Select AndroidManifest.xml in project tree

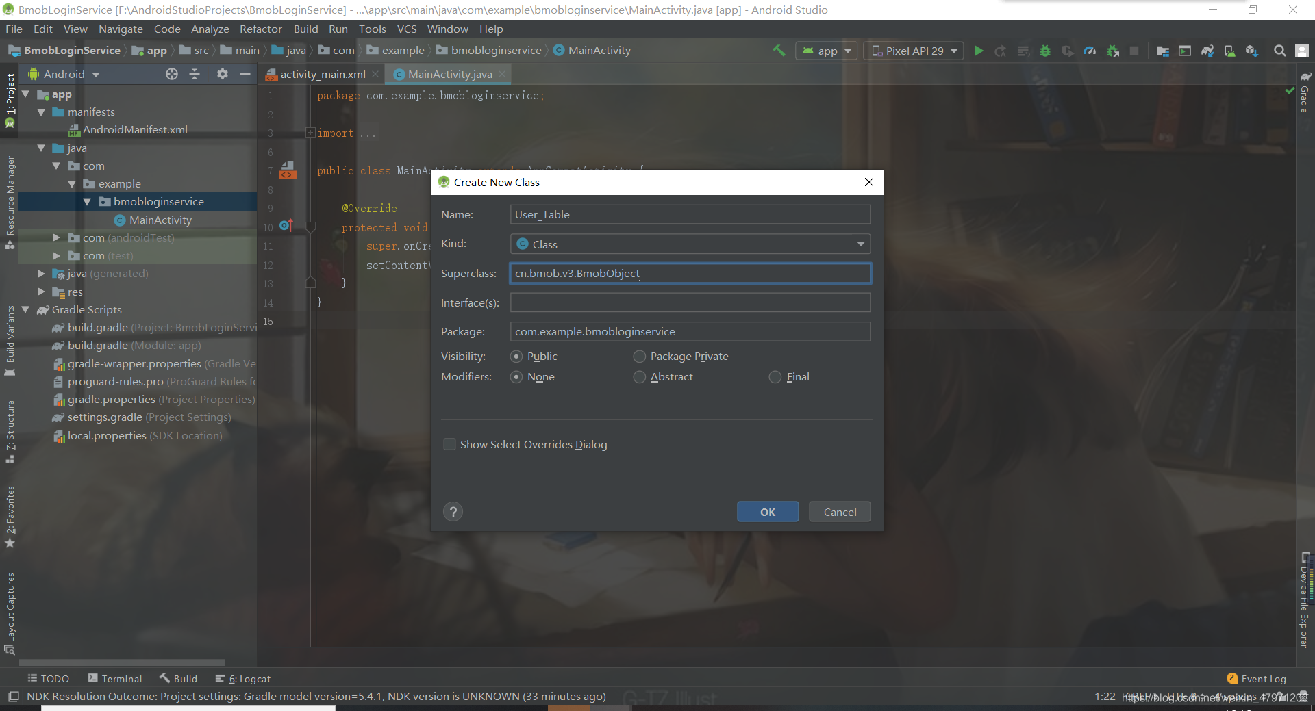coord(135,130)
